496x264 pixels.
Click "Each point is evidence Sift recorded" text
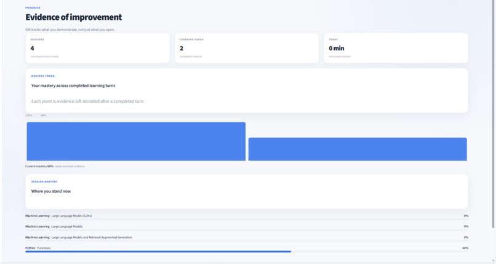[87, 101]
